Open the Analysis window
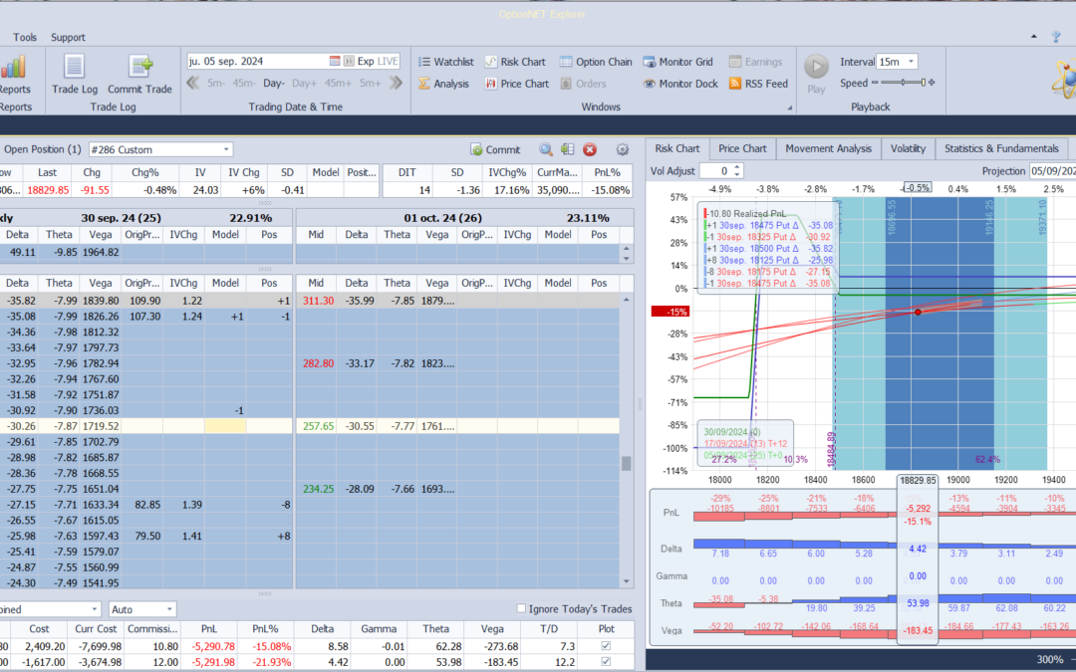 click(x=443, y=84)
